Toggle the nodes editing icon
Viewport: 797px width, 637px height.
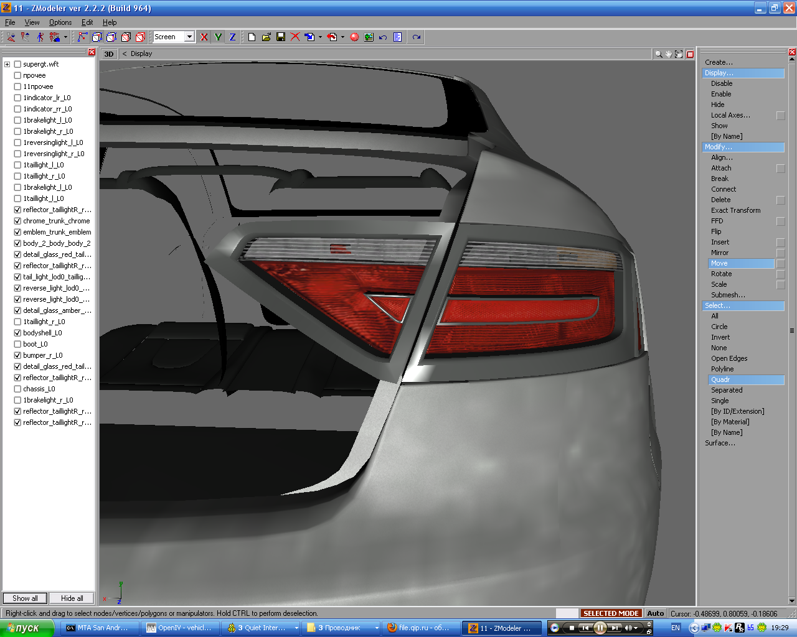coord(82,37)
